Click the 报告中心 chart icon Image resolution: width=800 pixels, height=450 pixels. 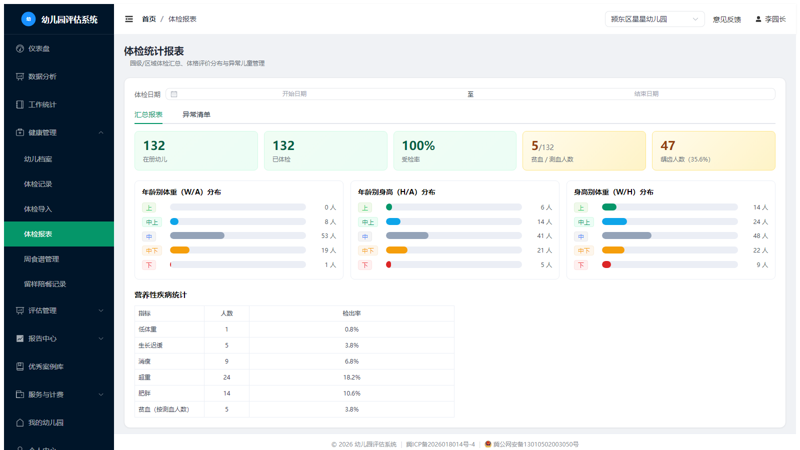pyautogui.click(x=20, y=338)
